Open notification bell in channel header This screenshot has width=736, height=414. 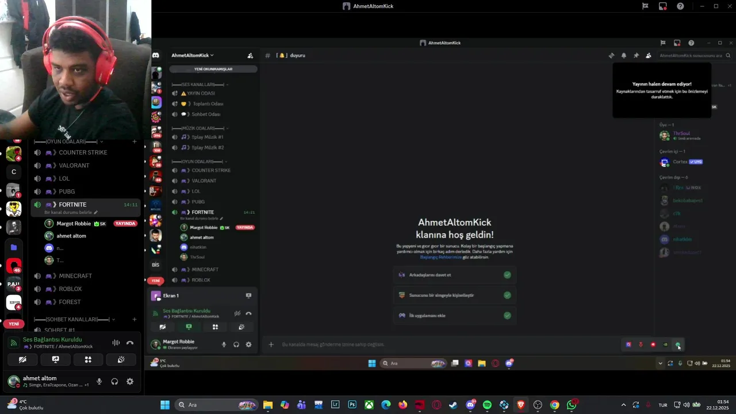tap(624, 56)
